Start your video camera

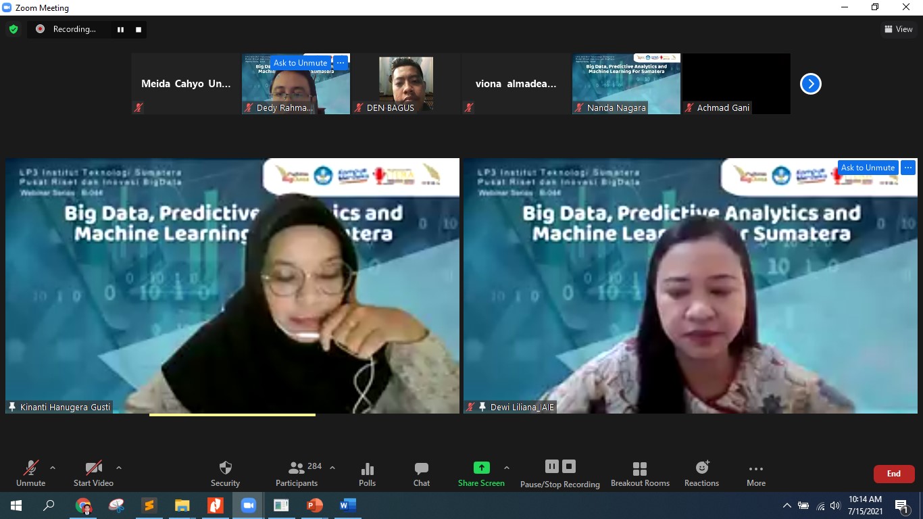[93, 474]
